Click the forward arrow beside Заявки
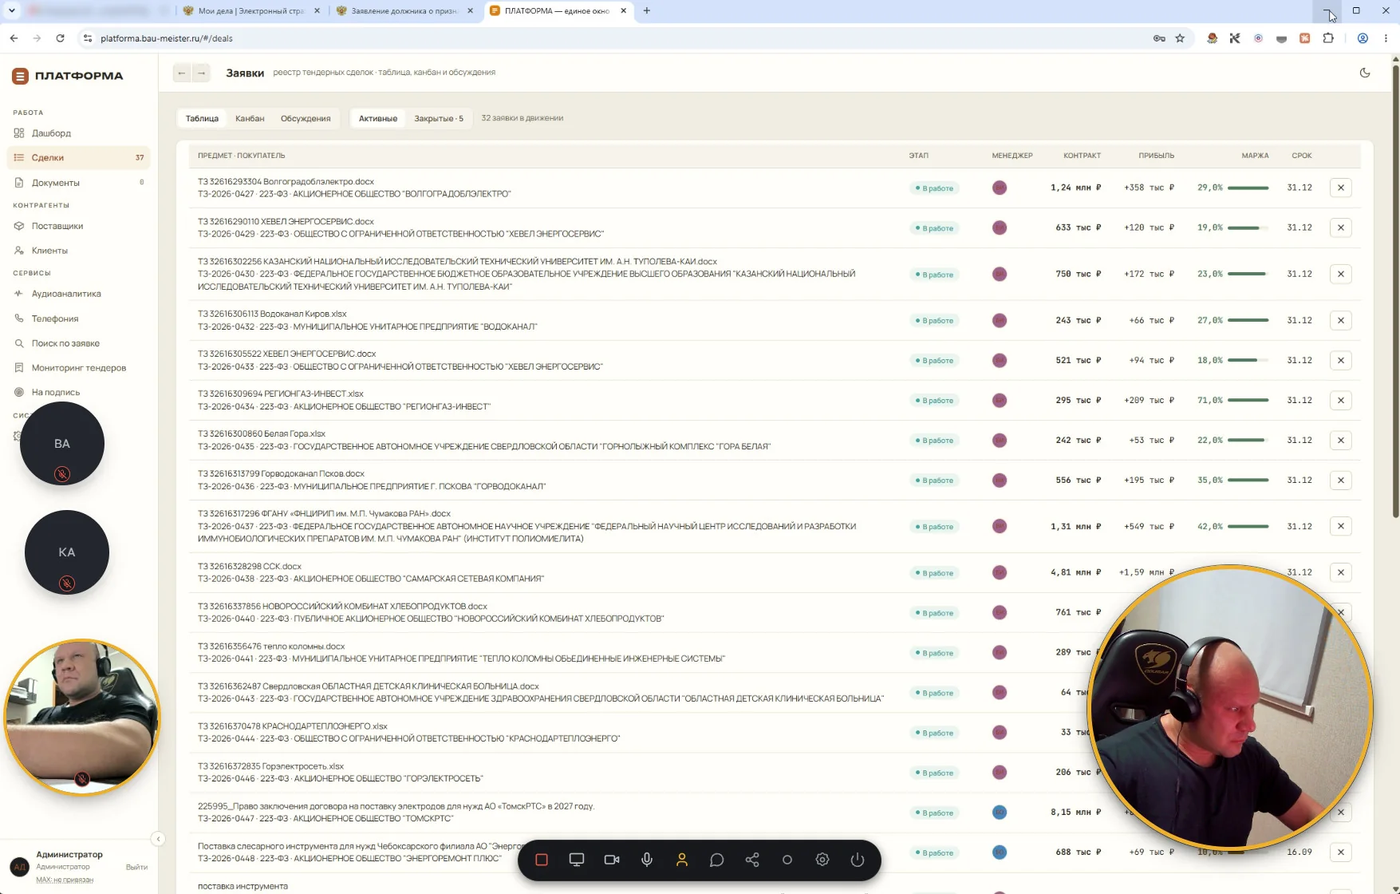This screenshot has width=1400, height=894. (x=201, y=73)
